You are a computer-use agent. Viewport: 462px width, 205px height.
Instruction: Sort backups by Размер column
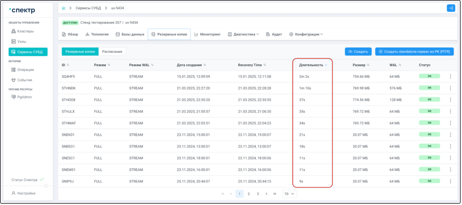(368, 65)
